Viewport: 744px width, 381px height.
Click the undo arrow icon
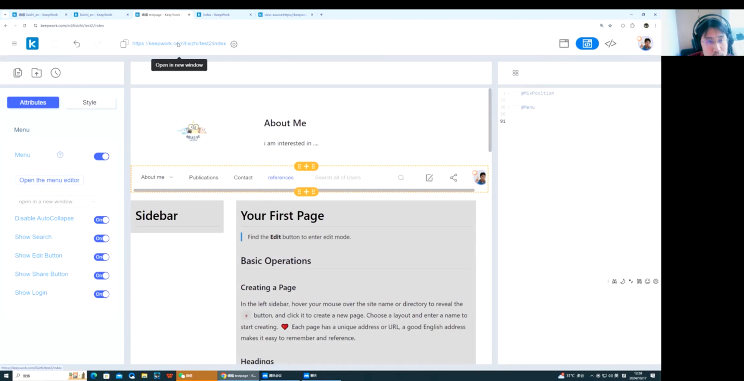pos(76,44)
